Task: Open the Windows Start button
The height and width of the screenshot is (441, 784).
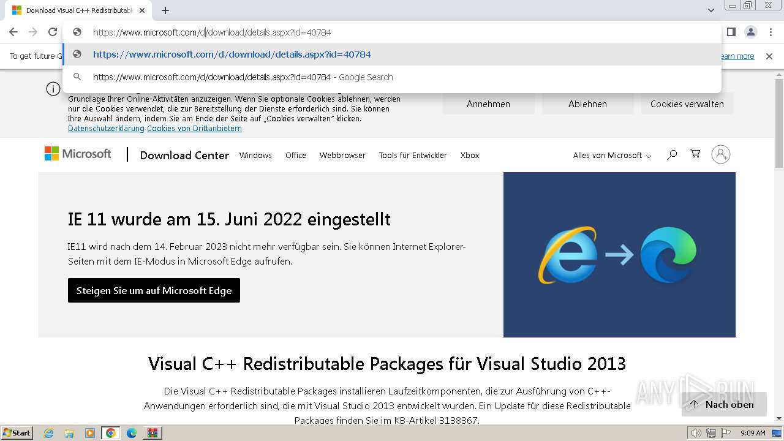Action: click(x=17, y=432)
